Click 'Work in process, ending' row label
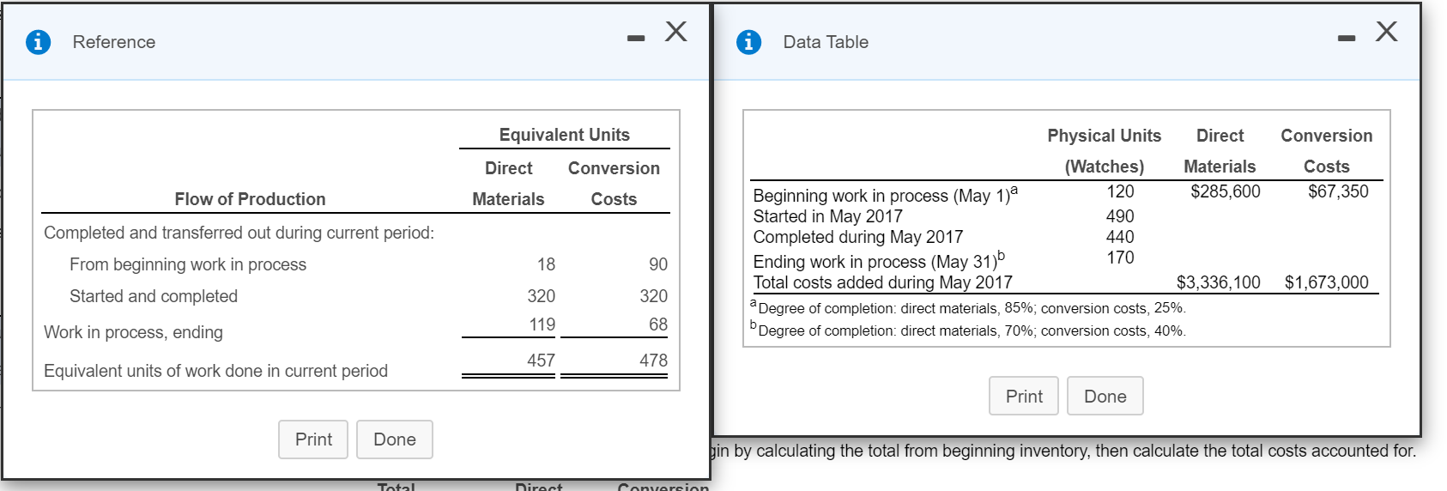This screenshot has width=1447, height=491. tap(133, 332)
